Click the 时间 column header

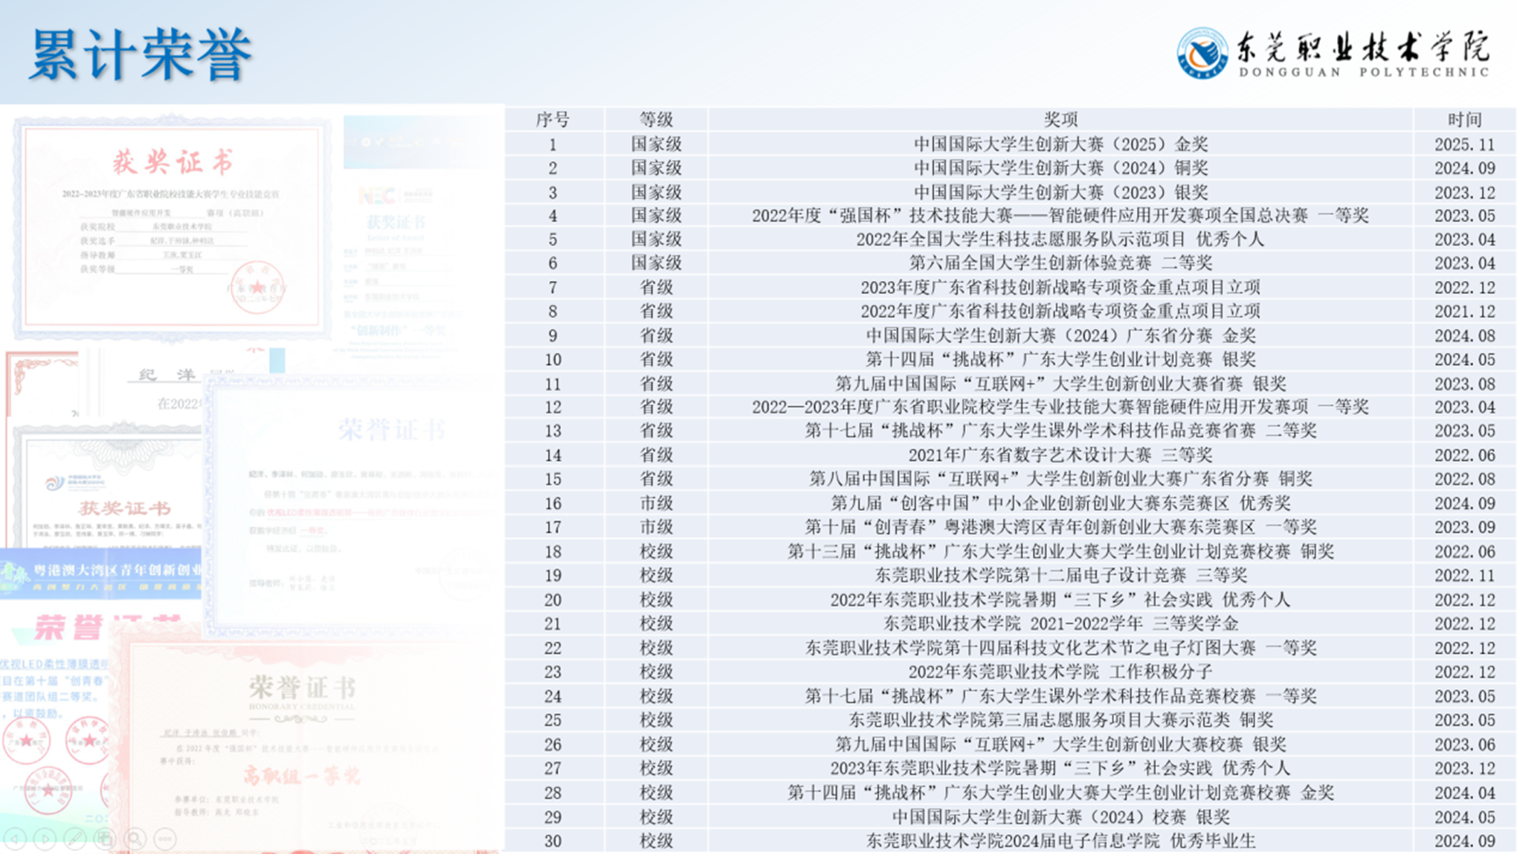click(1464, 119)
